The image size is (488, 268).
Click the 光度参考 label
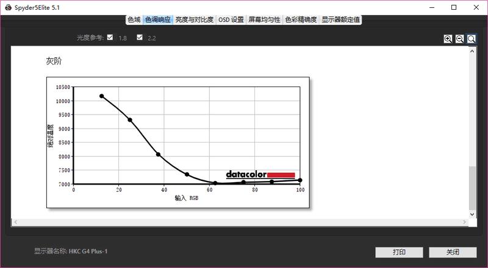90,38
